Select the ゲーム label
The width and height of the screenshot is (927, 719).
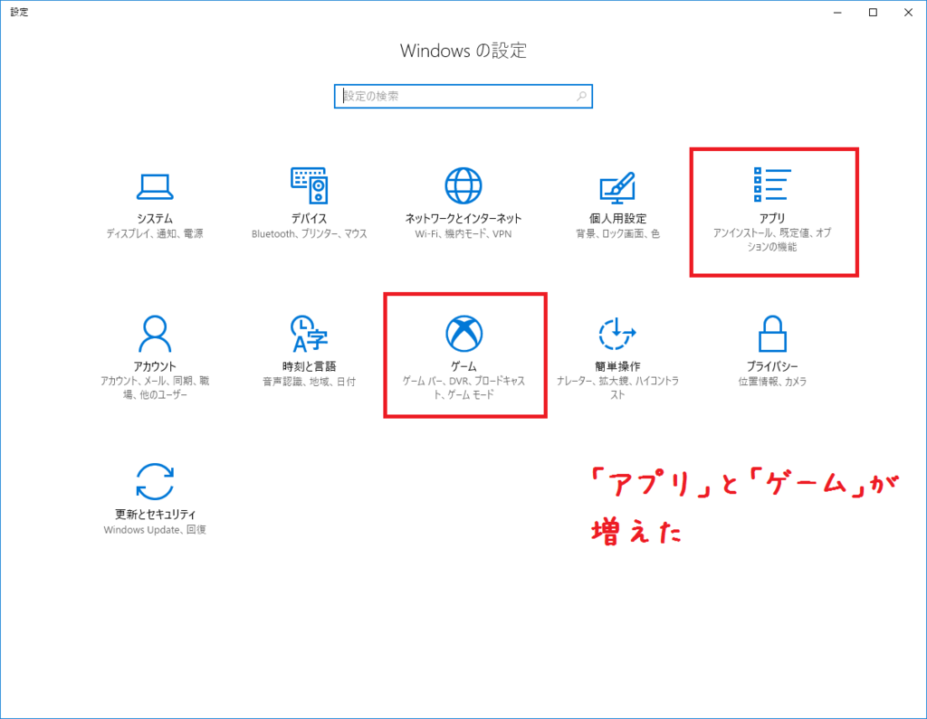[x=464, y=366]
